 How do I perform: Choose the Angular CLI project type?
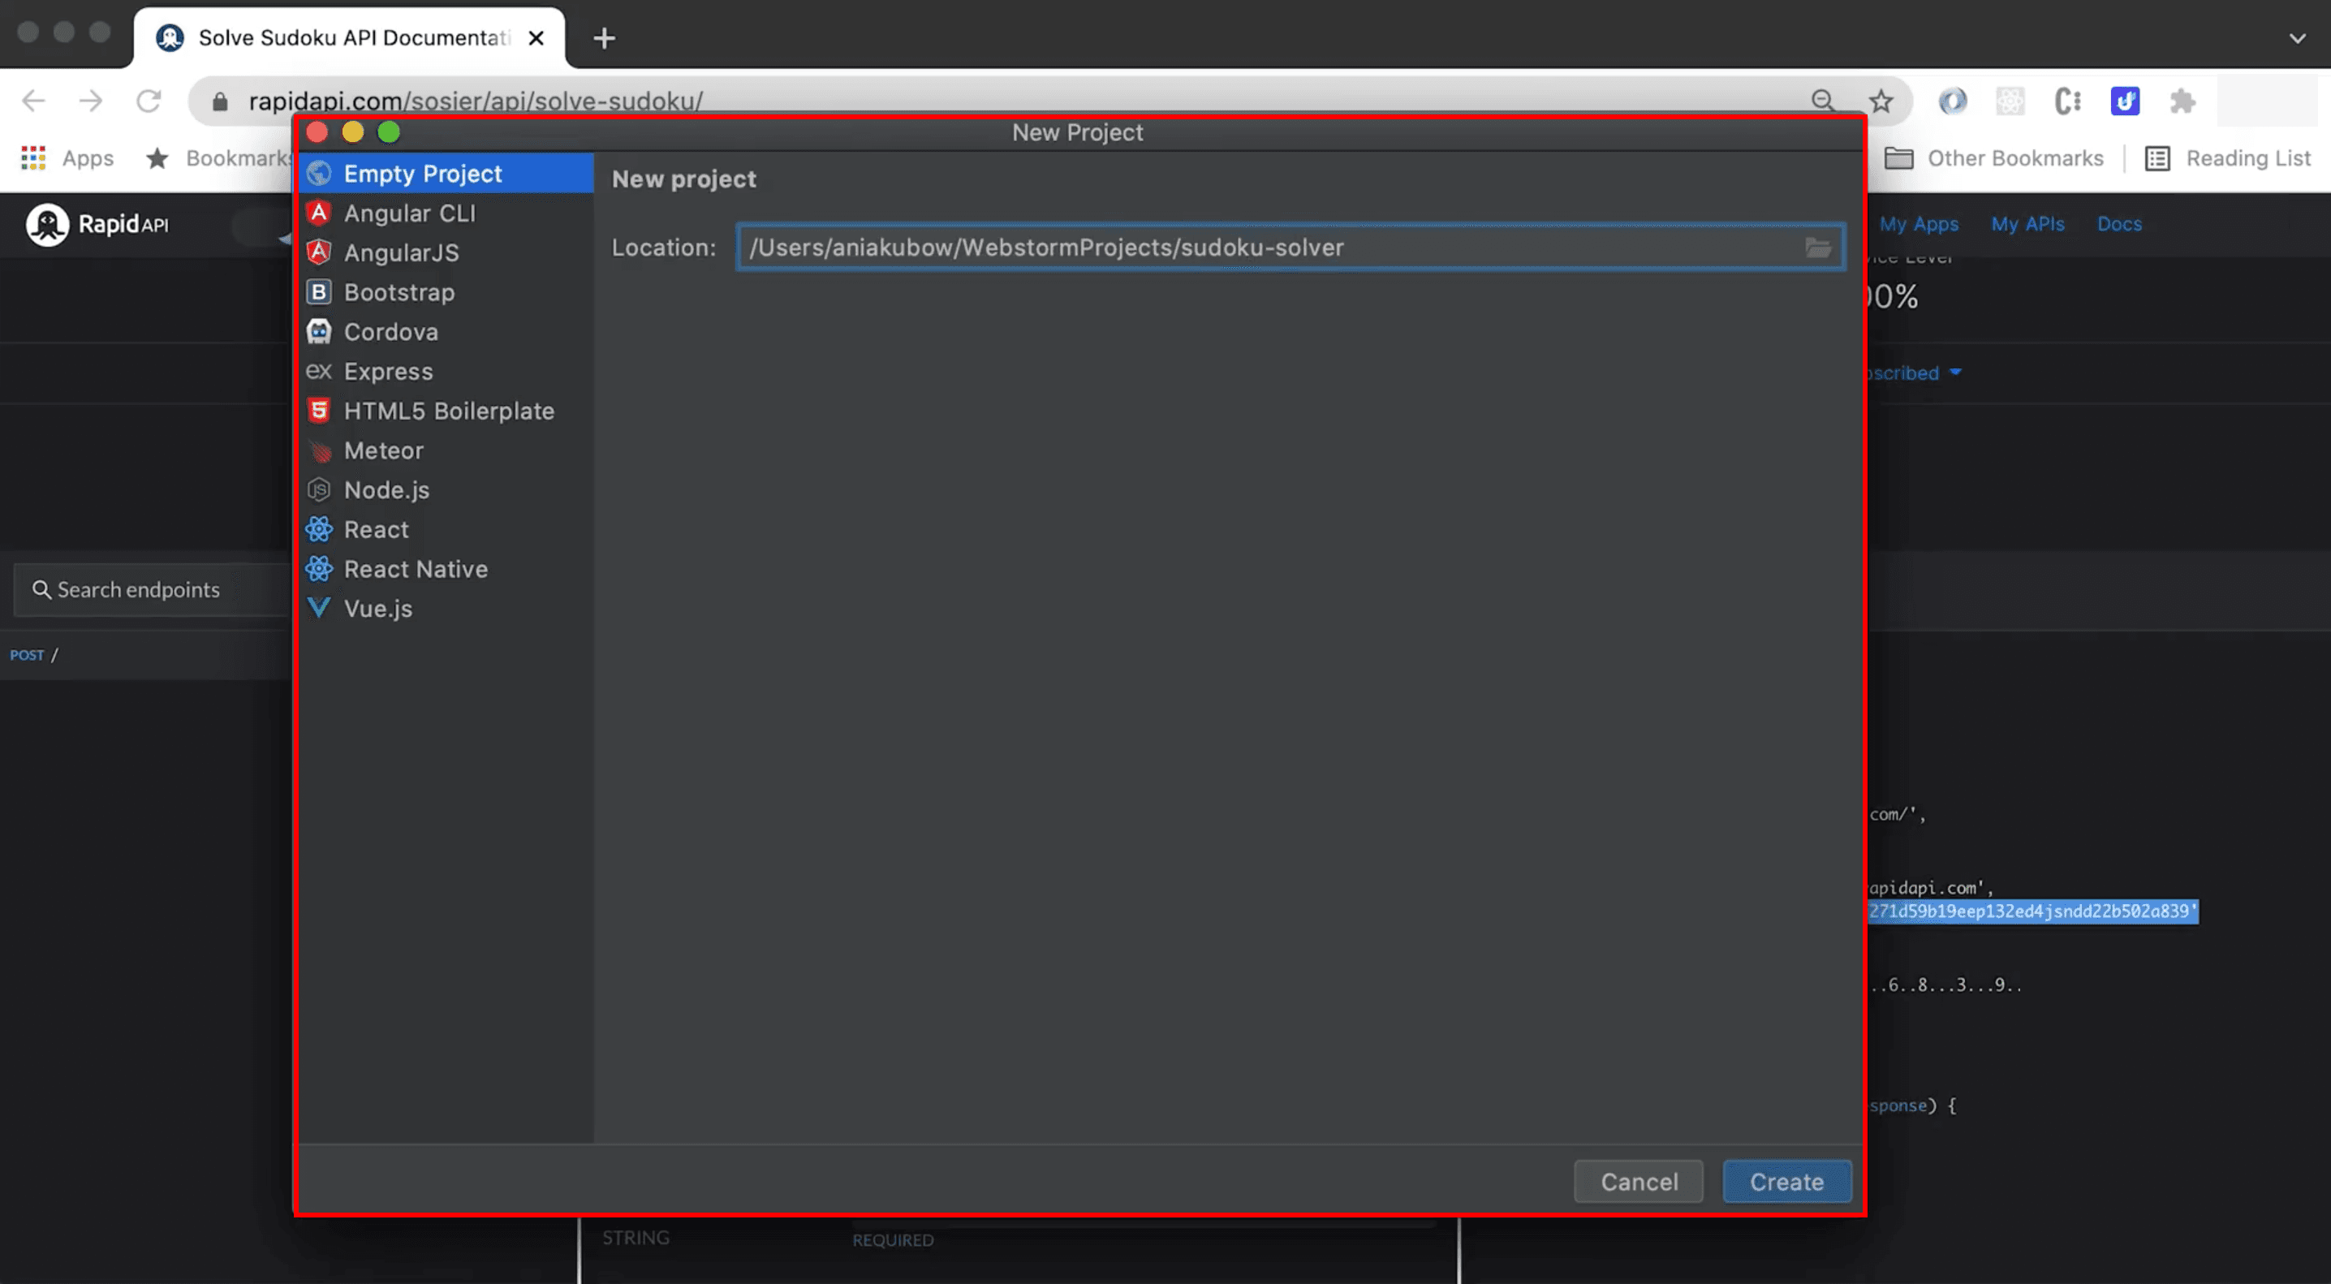pos(446,213)
